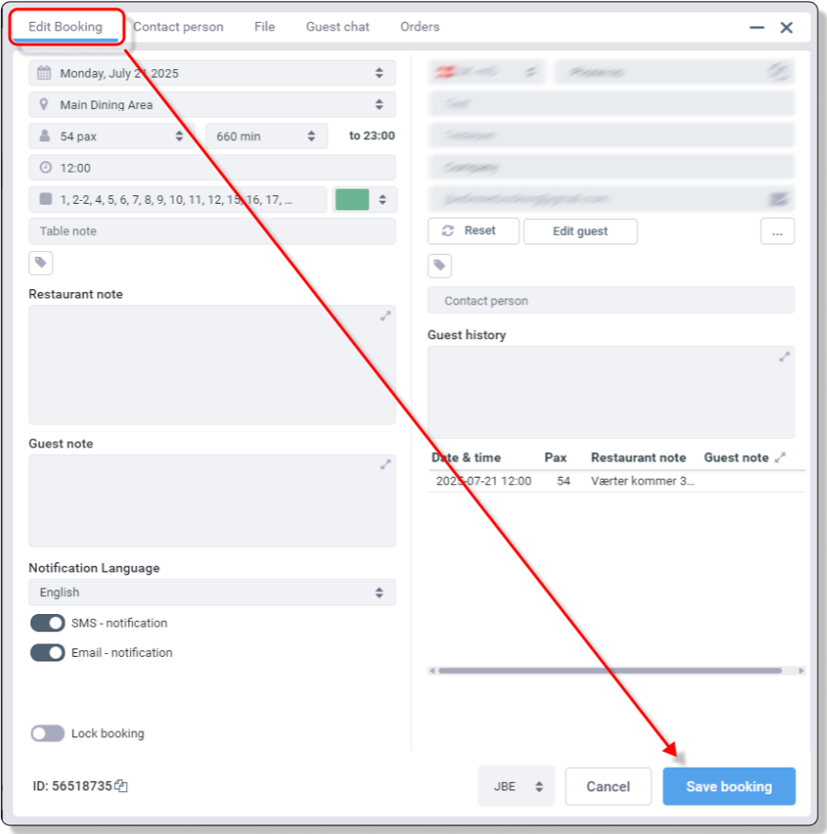Expand the Restaurant note text area
Image resolution: width=827 pixels, height=834 pixels.
click(x=385, y=316)
